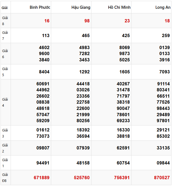Select Long An special prize 870527
The image size is (172, 186).
click(x=162, y=178)
